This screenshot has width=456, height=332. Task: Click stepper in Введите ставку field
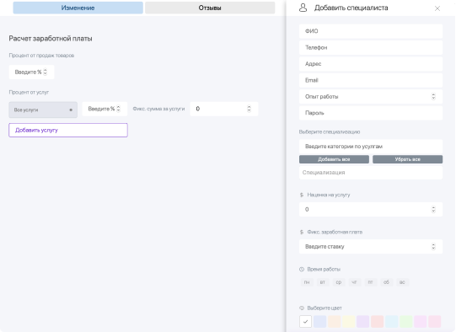pos(433,247)
